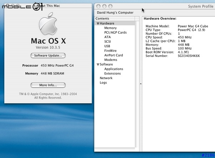Select Software in the Contents list
This screenshot has height=158, width=215.
106,64
